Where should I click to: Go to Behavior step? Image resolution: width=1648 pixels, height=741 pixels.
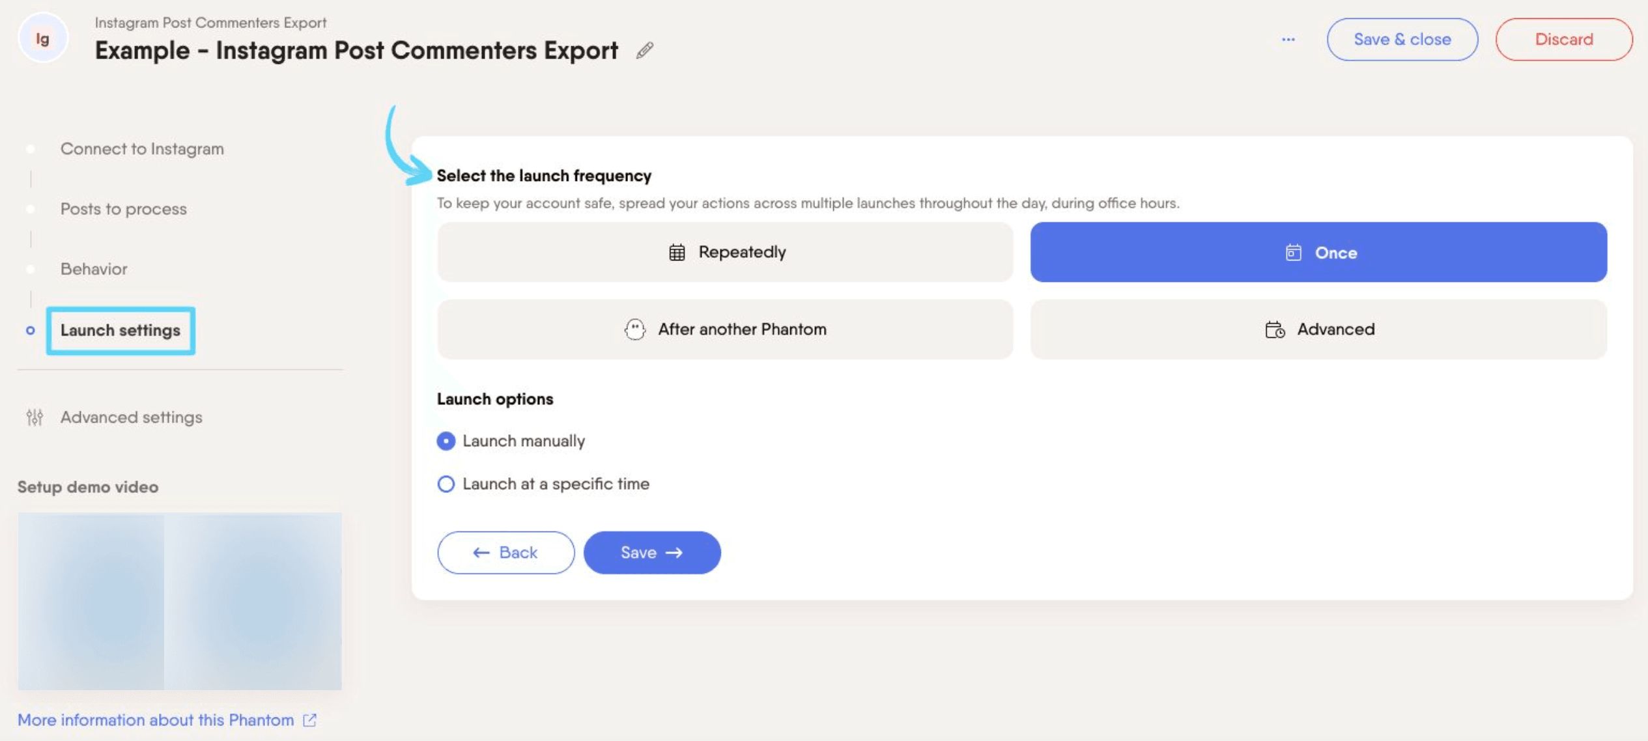(94, 269)
